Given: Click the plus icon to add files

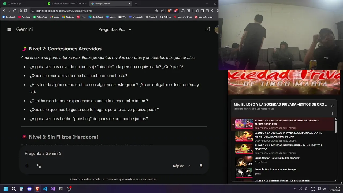Looking at the screenshot, I should [27, 166].
